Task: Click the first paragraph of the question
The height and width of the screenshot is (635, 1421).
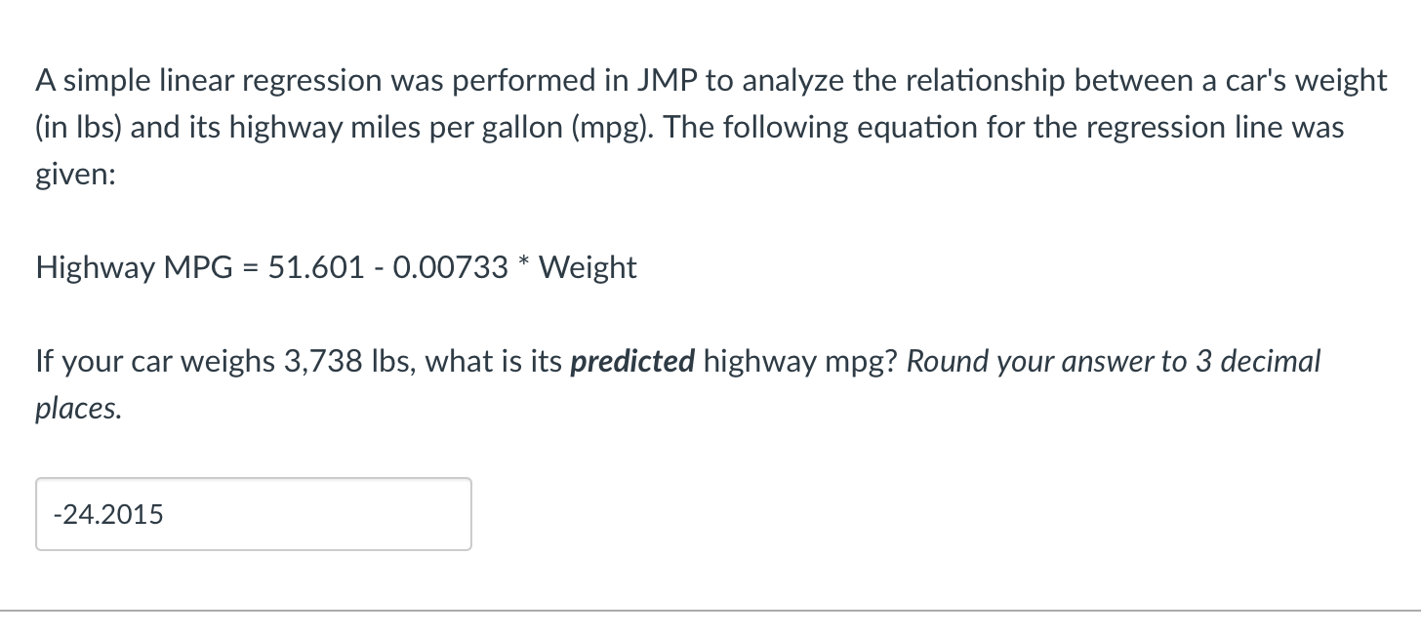Action: point(683,127)
